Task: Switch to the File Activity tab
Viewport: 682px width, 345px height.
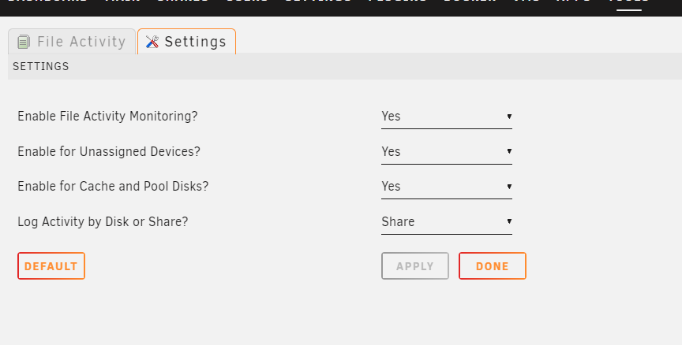Action: point(72,42)
